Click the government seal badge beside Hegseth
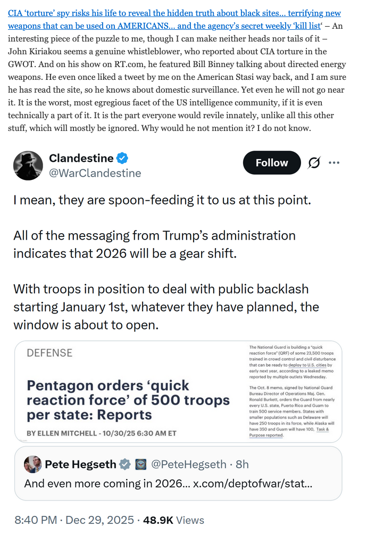Viewport: 367px width, 542px height. 141,464
